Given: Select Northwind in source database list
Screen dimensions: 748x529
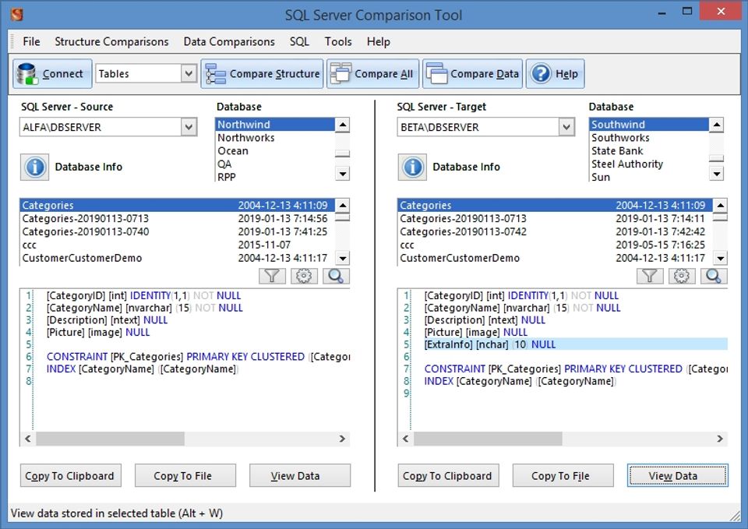Looking at the screenshot, I should click(x=275, y=125).
